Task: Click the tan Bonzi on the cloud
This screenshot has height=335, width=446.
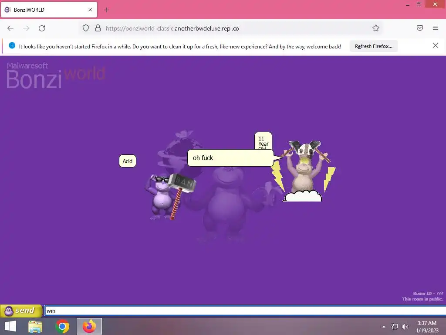Action: pyautogui.click(x=304, y=171)
